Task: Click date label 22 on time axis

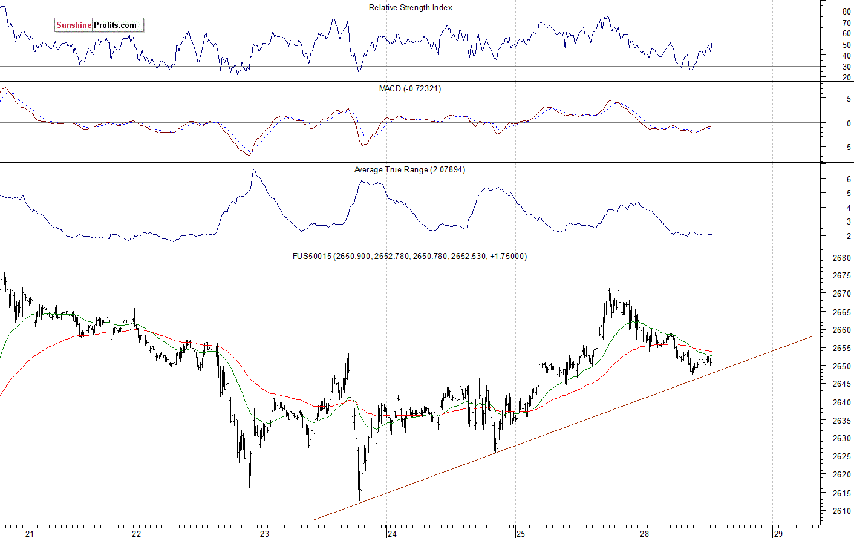Action: point(136,534)
